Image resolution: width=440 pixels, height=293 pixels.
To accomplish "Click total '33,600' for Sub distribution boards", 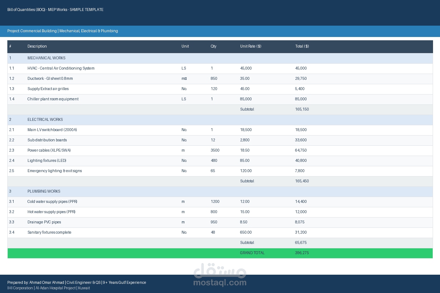I will 301,140.
